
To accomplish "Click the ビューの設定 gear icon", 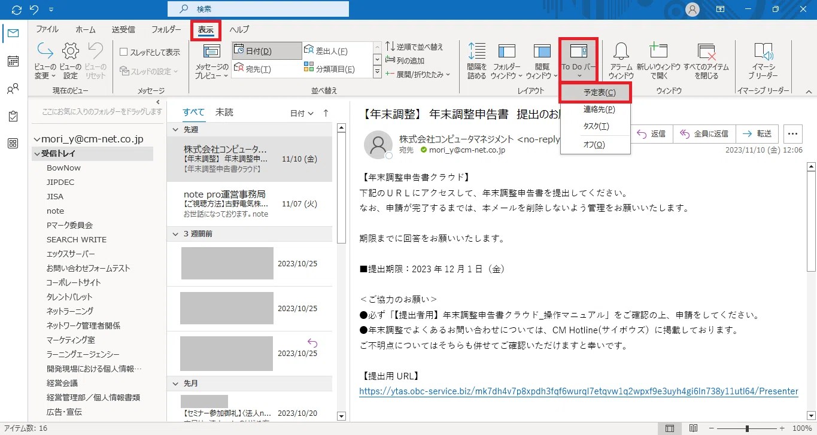I will click(x=71, y=51).
